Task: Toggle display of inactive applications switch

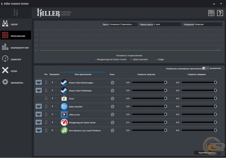Action: tap(206, 68)
